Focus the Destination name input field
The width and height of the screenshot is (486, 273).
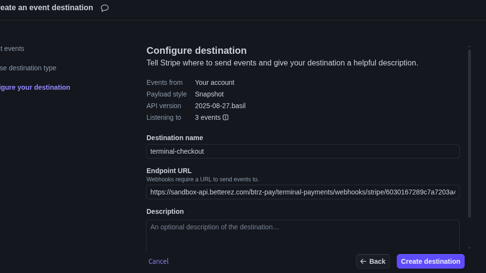(303, 151)
